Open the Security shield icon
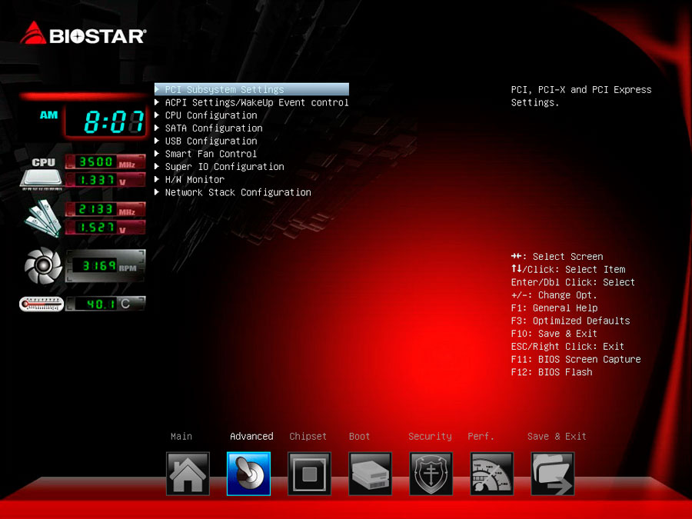 click(431, 474)
